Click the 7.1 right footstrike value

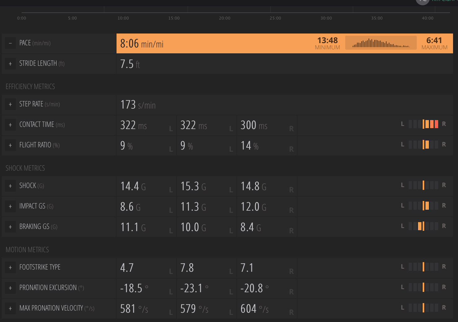247,268
